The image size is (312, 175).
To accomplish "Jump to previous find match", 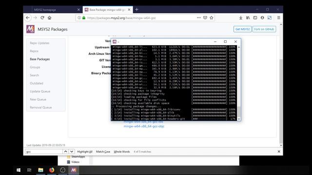I will 65,152.
